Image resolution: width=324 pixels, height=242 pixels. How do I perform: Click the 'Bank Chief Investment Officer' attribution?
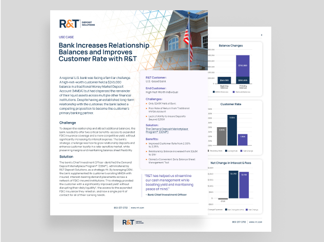click(167, 195)
